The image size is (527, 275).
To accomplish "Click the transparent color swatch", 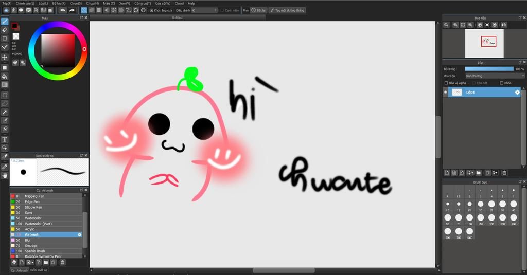I will [16, 36].
